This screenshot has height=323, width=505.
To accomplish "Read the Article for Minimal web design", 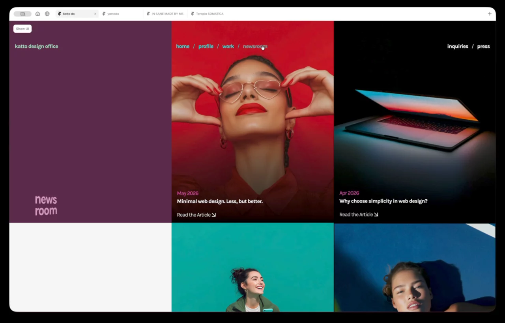I will point(196,215).
